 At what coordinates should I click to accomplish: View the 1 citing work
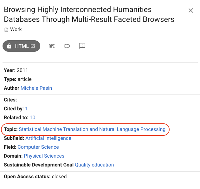tap(26, 109)
